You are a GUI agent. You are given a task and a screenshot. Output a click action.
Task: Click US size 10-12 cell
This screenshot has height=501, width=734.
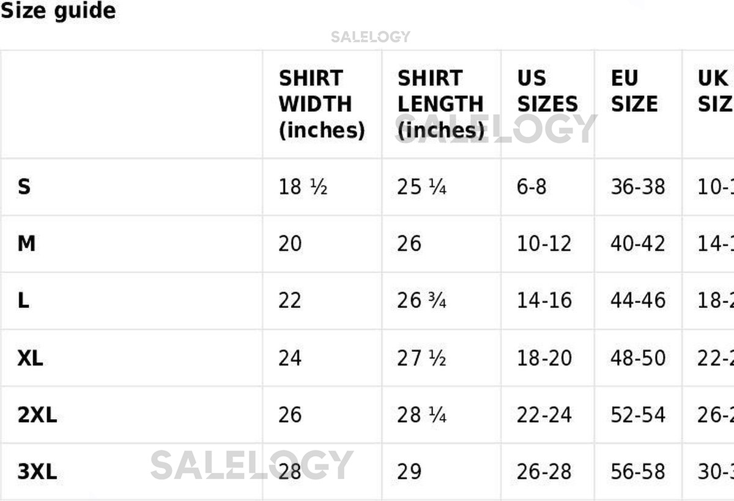pos(544,244)
